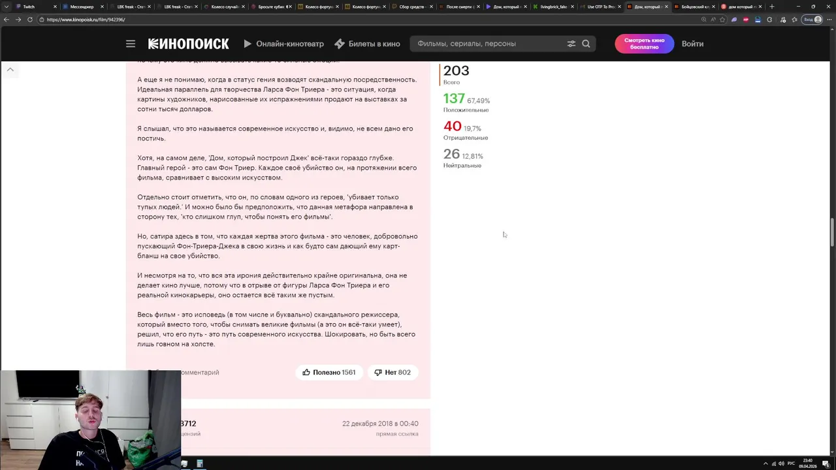Click the page vertical scrollbar thumb
Viewport: 836px width, 470px height.
[832, 232]
